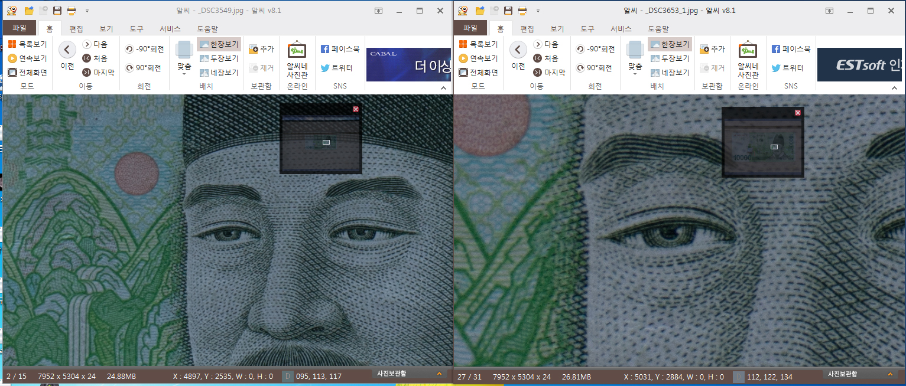Screen dimensions: 906x386
Task: Click 목록보기 in the _DSC3549.jpg window
Action: tap(27, 44)
